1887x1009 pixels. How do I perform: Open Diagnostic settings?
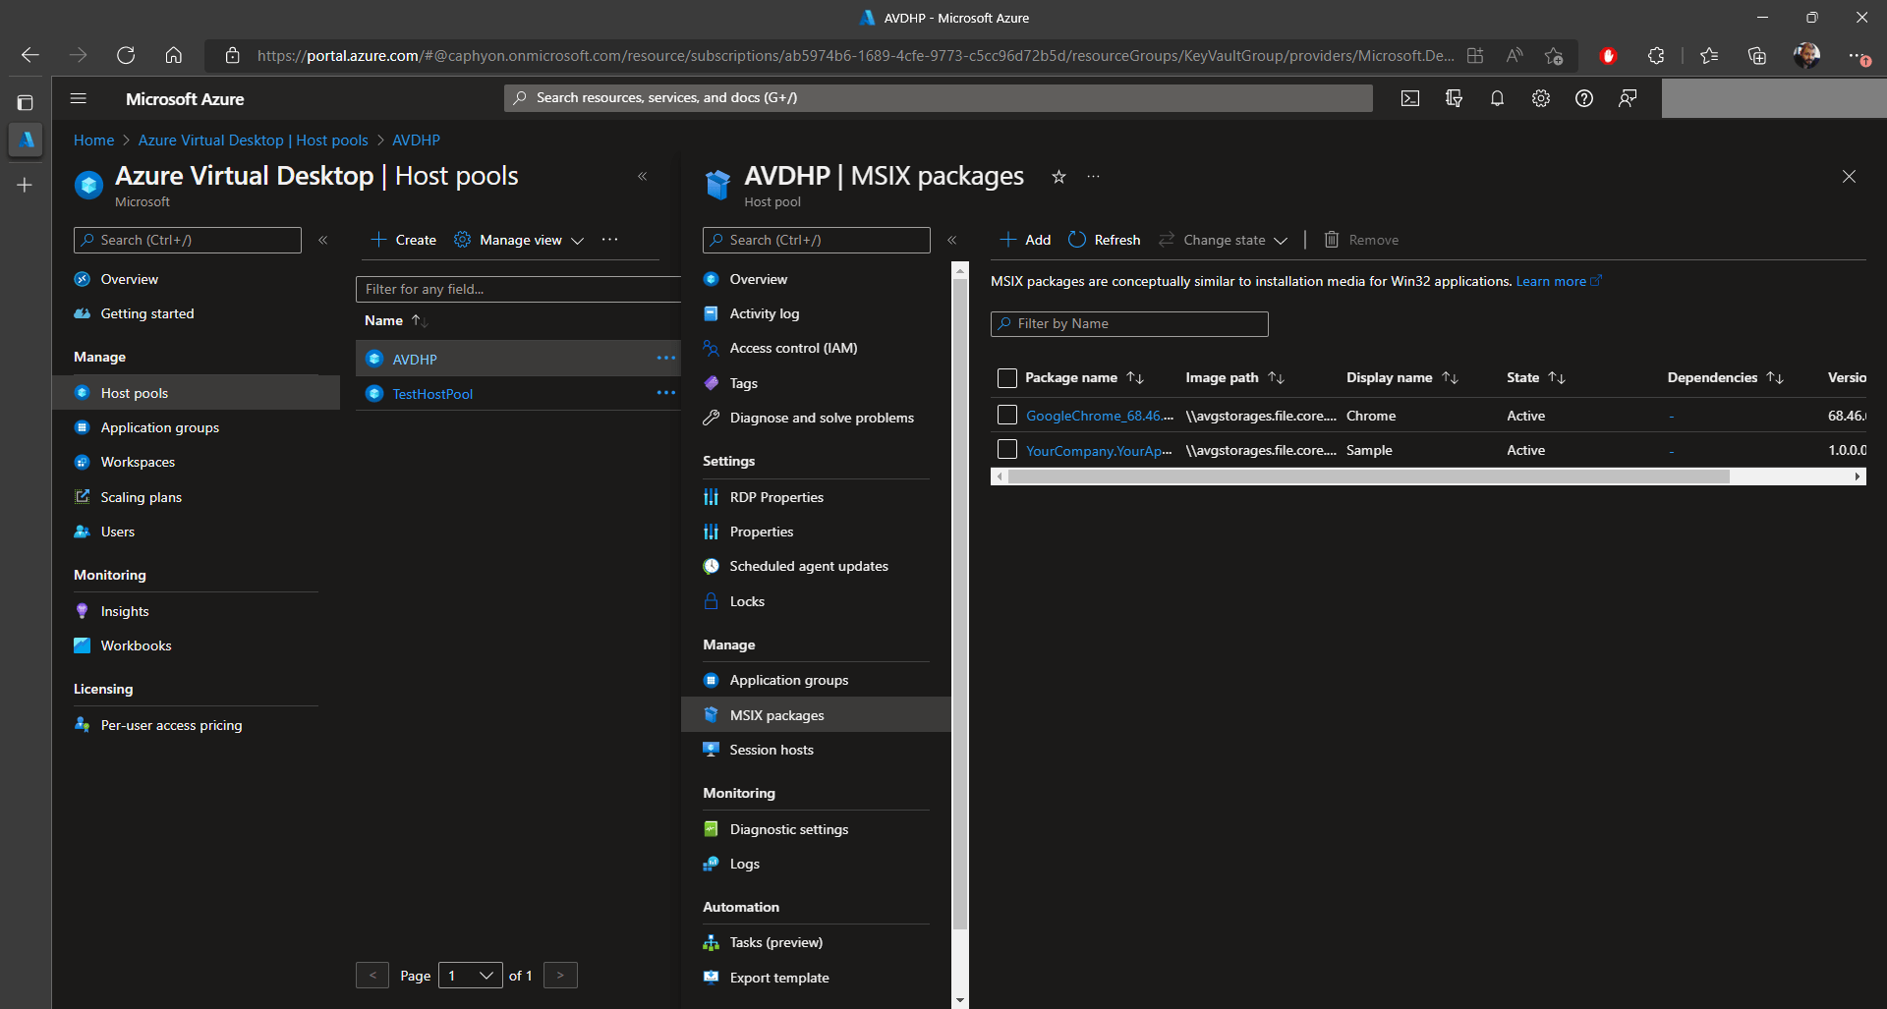(x=788, y=829)
